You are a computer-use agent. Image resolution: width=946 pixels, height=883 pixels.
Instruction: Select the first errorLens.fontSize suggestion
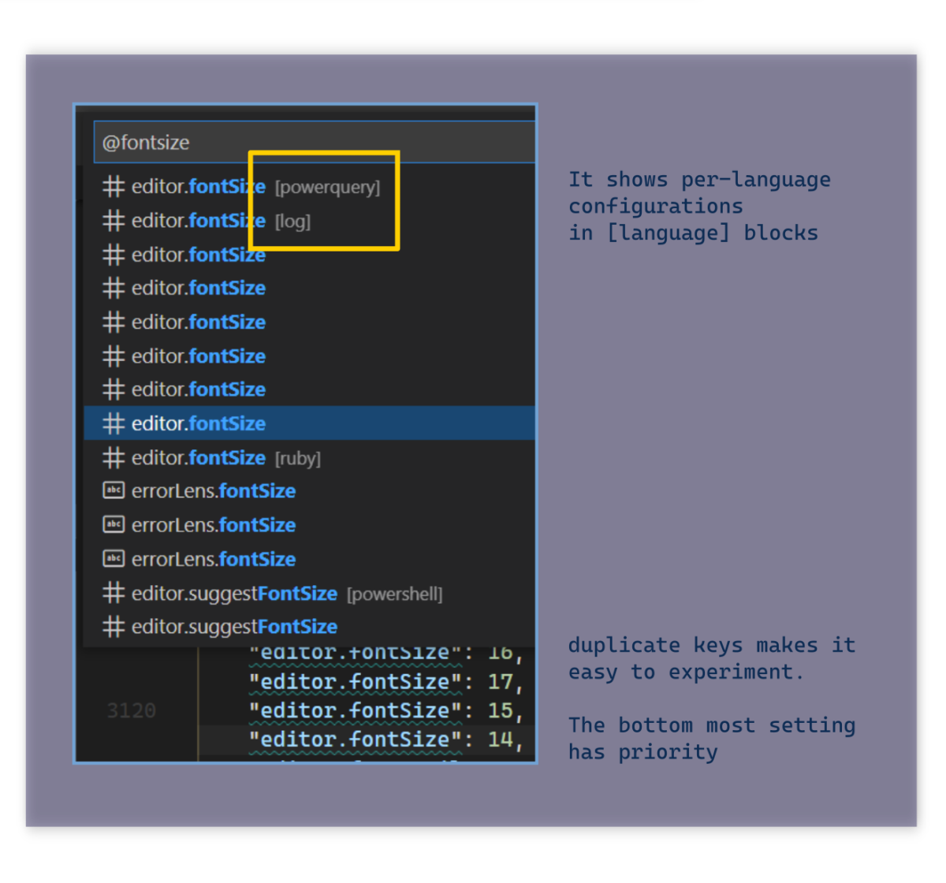213,490
